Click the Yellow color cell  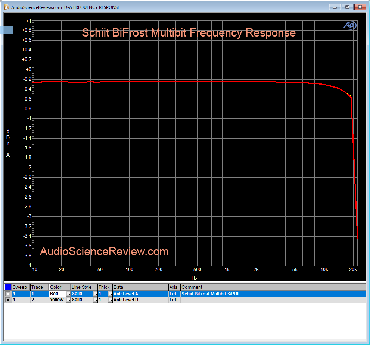57,300
